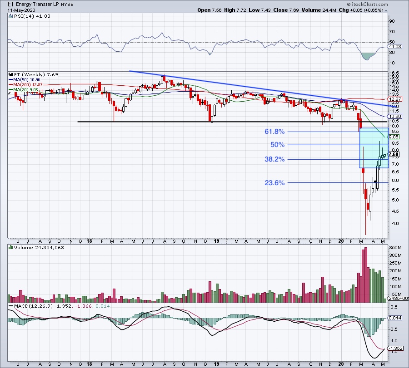Click the Volume 24,354,068 legend label
The image size is (409, 368).
coord(39,248)
